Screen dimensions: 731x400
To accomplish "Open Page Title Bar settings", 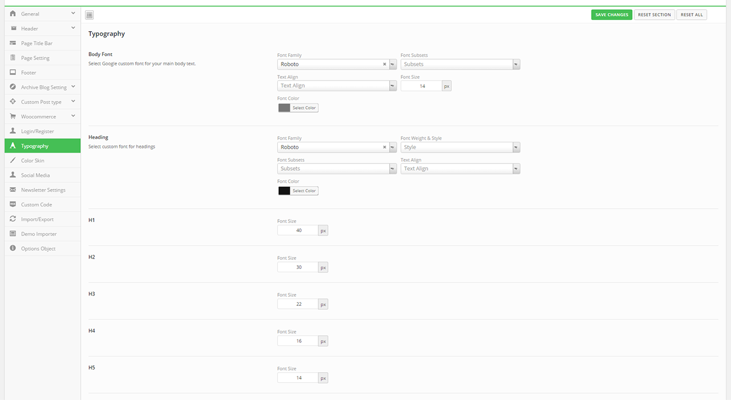I will (43, 43).
